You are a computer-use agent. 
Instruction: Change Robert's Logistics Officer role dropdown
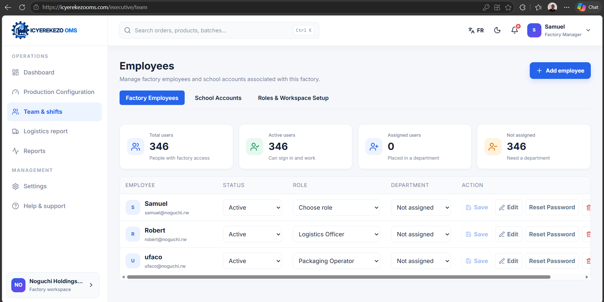pos(336,234)
